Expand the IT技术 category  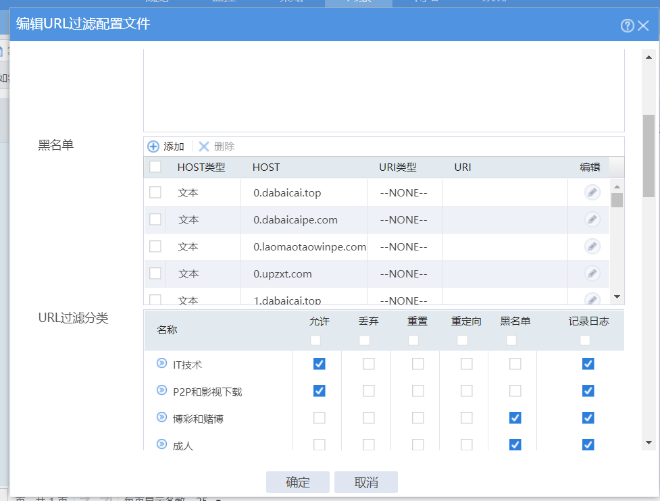161,363
